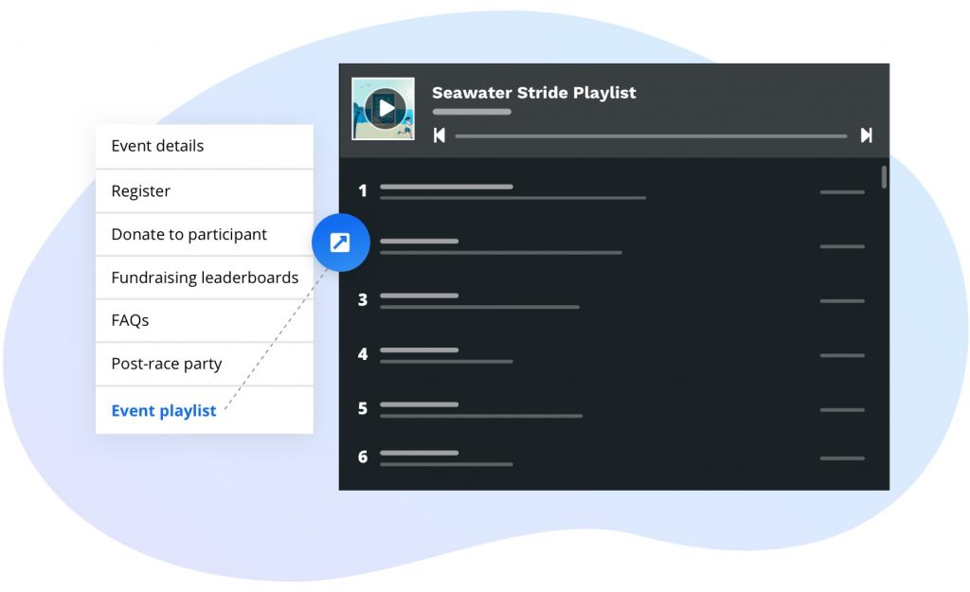Image resolution: width=970 pixels, height=592 pixels.
Task: Open the FAQs menu item
Action: click(x=130, y=321)
